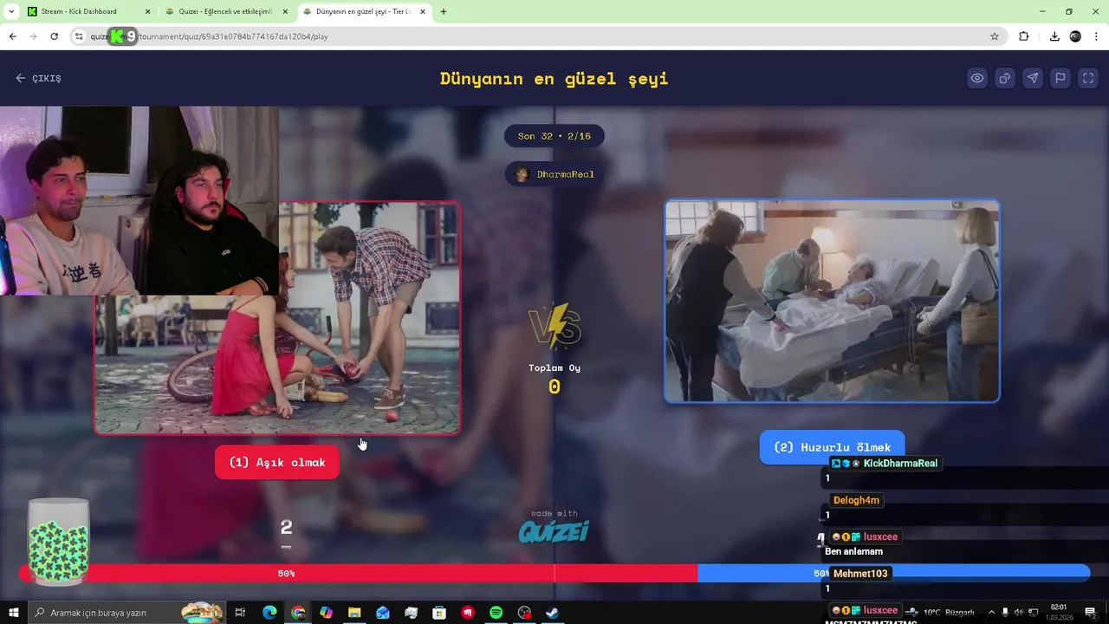
Task: Click the made with Quizei logo
Action: point(554,527)
